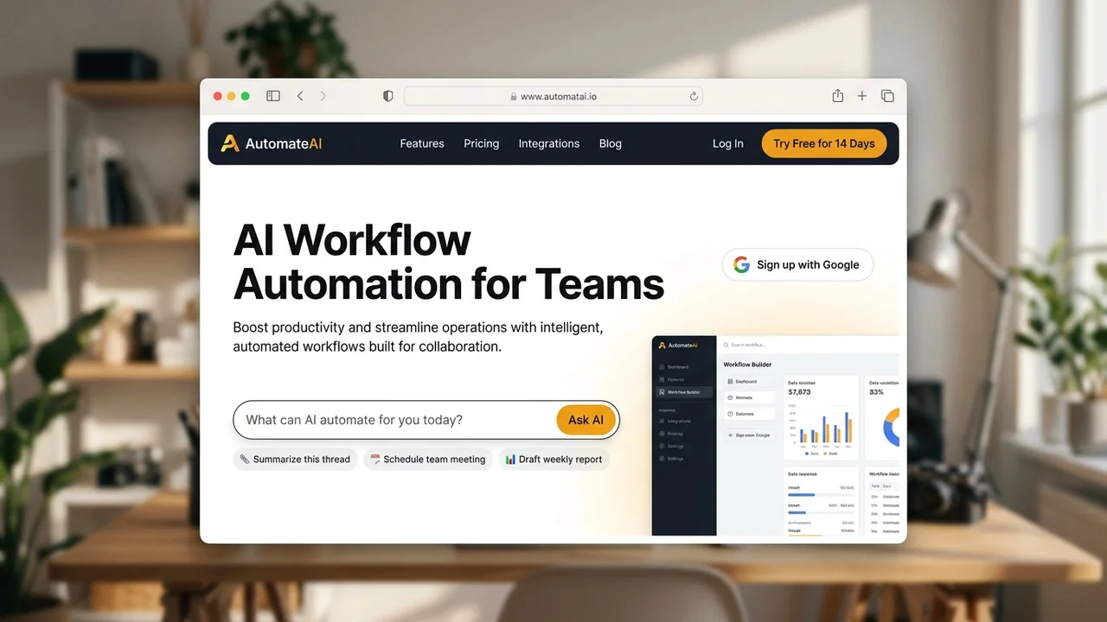Show tab overview icon
Screen dimensions: 1107x622
pyautogui.click(x=887, y=96)
